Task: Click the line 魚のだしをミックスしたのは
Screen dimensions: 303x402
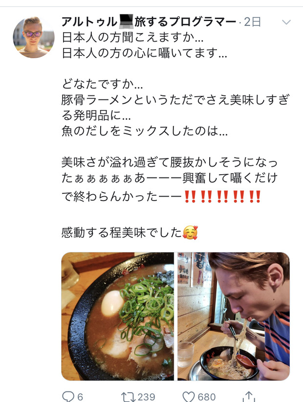Action: pos(145,131)
